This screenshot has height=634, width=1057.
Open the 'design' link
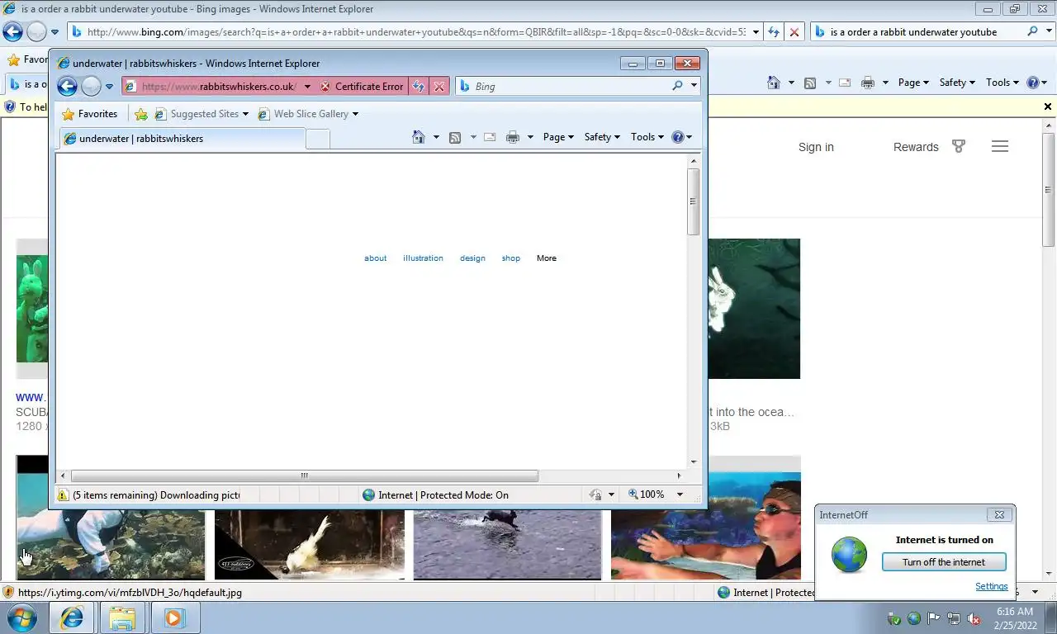(x=472, y=258)
